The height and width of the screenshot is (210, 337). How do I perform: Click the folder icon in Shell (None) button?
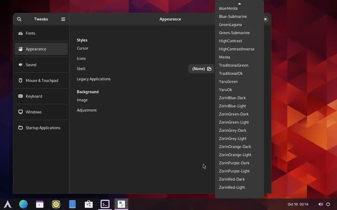tap(209, 69)
